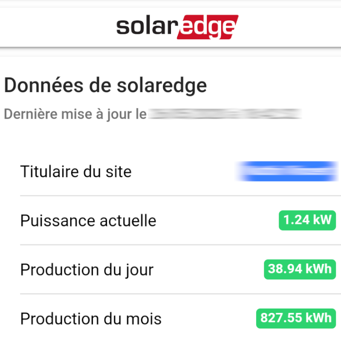Click the word 'solaredge' in the heading
341x341 pixels.
pos(162,86)
